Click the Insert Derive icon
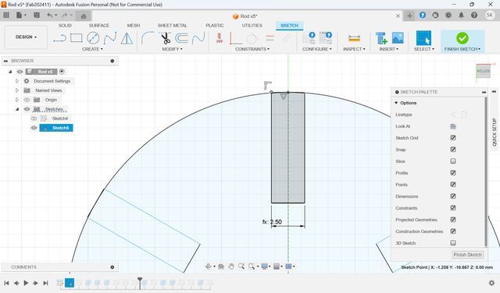500x293 pixels. click(381, 38)
